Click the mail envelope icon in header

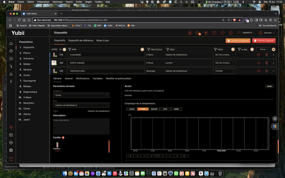coord(214,33)
